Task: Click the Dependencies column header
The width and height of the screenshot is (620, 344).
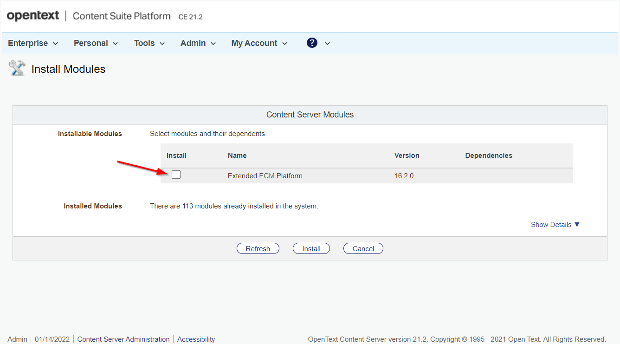Action: pyautogui.click(x=489, y=156)
